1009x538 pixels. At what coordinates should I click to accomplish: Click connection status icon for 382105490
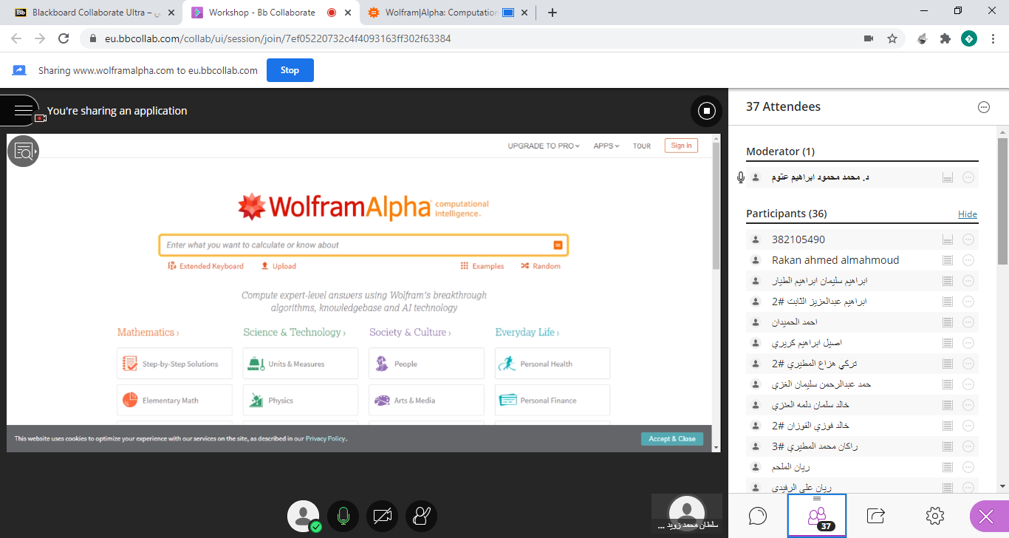pos(948,239)
